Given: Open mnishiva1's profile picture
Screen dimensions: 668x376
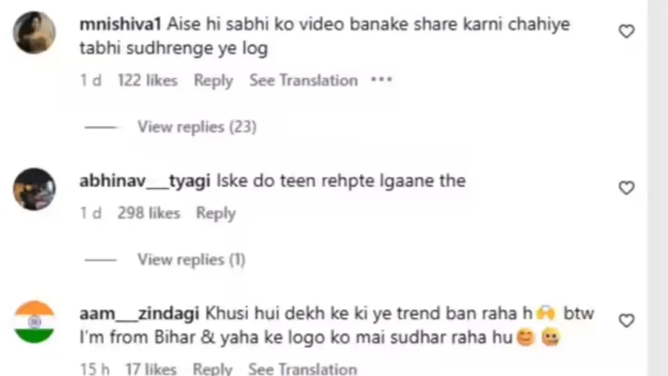Looking at the screenshot, I should coord(34,33).
